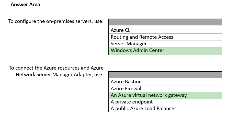The image size is (227, 117).
Task: Click "use:" after on-premises servers
Action: tap(99, 21)
